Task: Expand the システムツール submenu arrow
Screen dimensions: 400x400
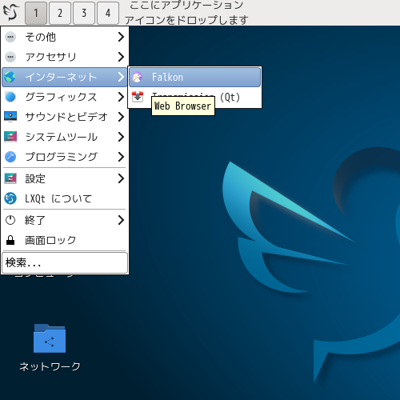Action: pos(121,137)
